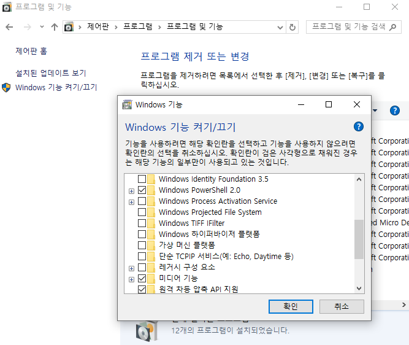This screenshot has height=345, width=409.
Task: Open the view options dropdown arrow
Action: (x=375, y=110)
